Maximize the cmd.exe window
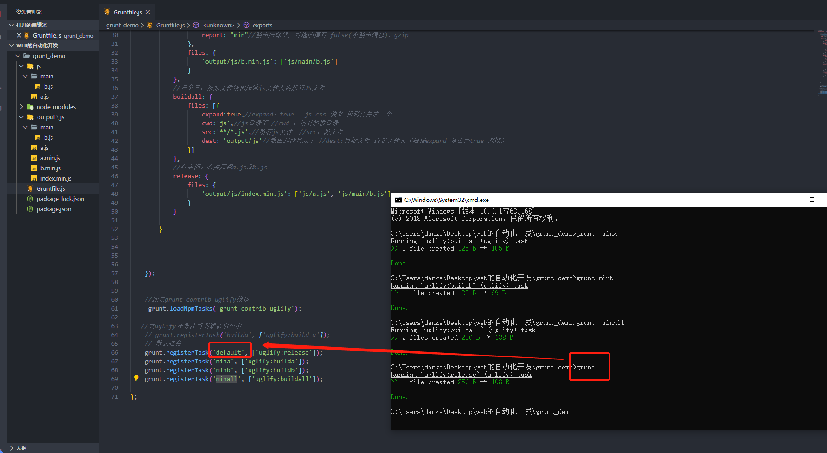 coord(812,200)
